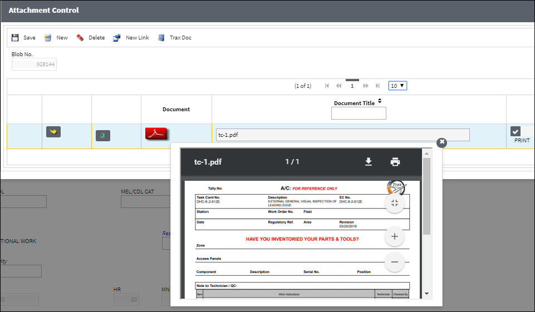
Task: Click the Delete toolbar label
Action: click(x=96, y=37)
